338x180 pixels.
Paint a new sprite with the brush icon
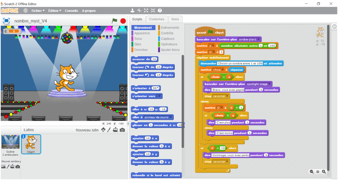[x=109, y=130]
